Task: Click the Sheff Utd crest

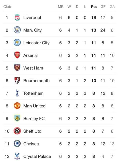Action: (17, 131)
